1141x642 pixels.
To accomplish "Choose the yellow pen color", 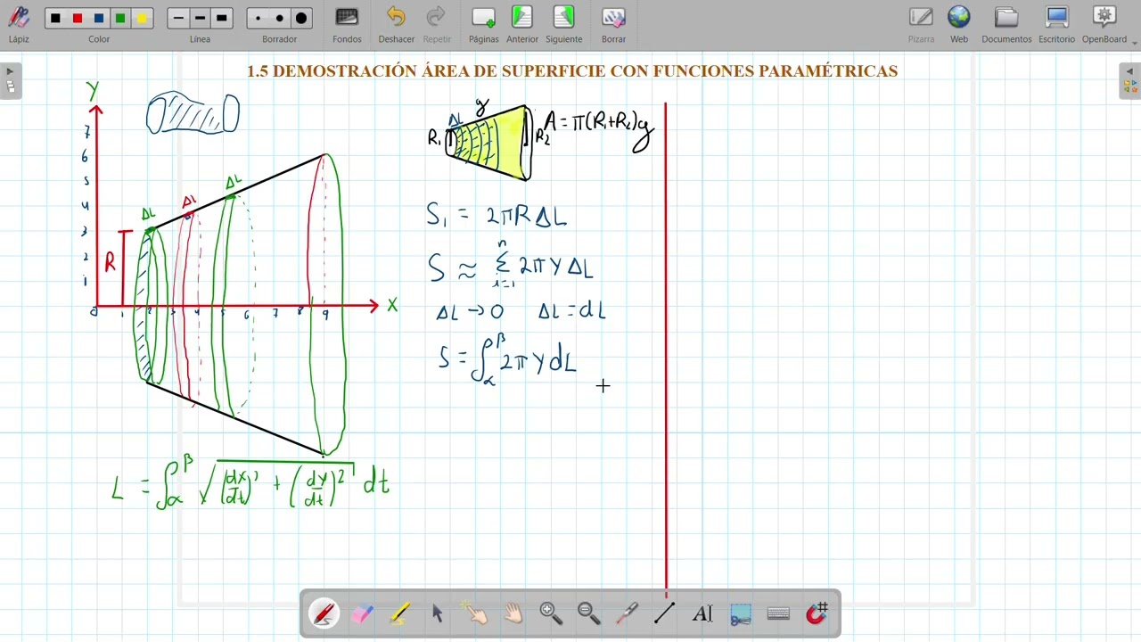I will click(x=142, y=18).
